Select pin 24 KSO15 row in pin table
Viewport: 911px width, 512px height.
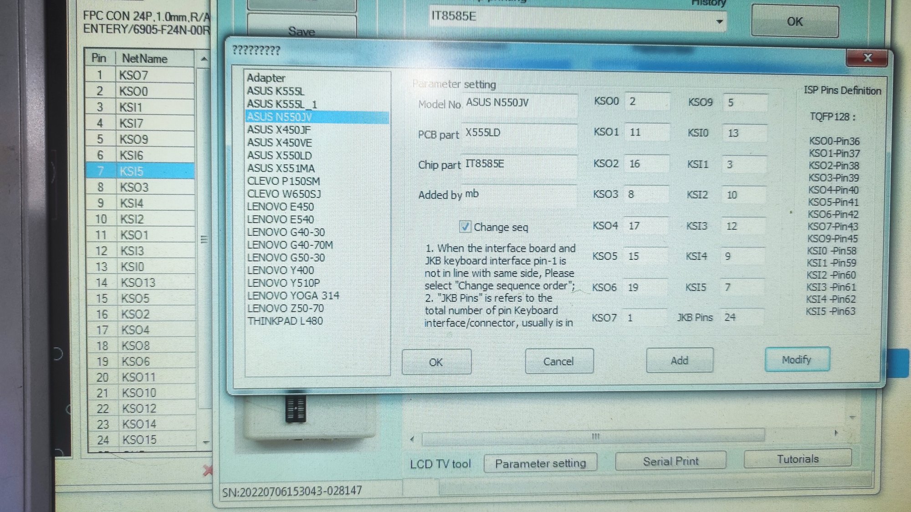click(x=143, y=440)
